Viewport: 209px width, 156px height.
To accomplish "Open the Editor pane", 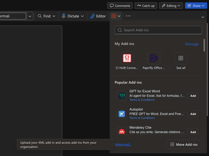I will [98, 16].
